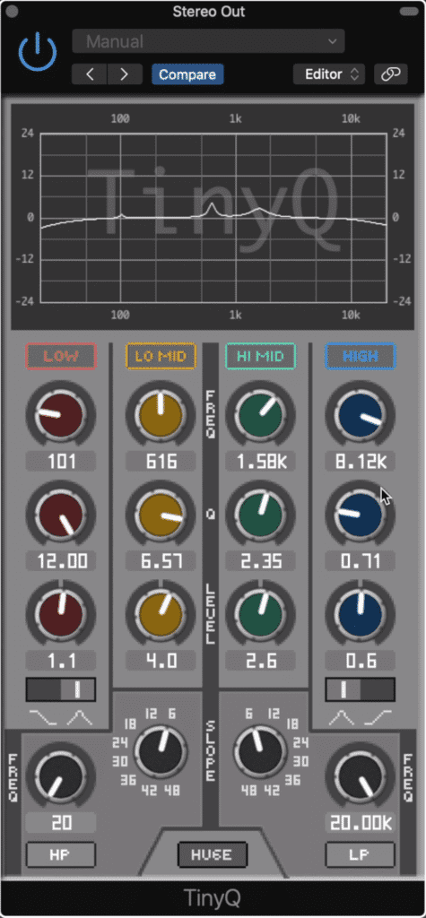
Task: Click the EQ frequency response graph
Action: (213, 217)
